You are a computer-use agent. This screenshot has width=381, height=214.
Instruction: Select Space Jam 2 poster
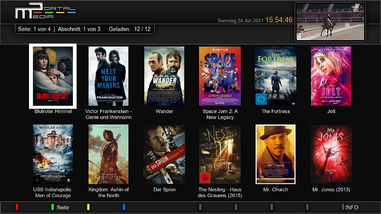(219, 76)
